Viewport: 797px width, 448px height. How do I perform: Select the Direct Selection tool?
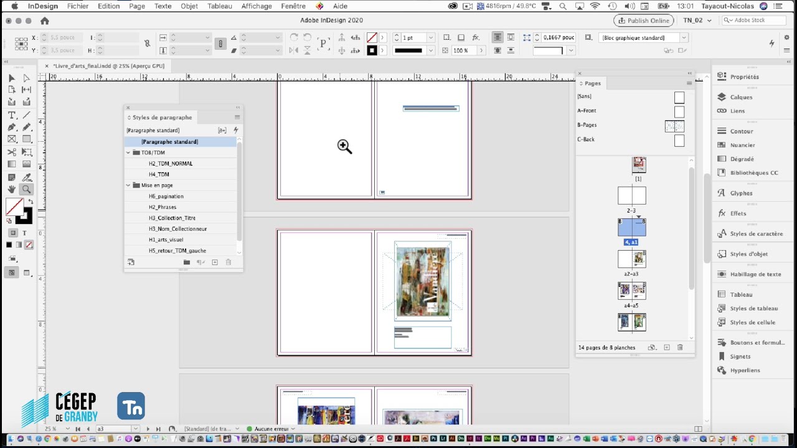point(26,78)
